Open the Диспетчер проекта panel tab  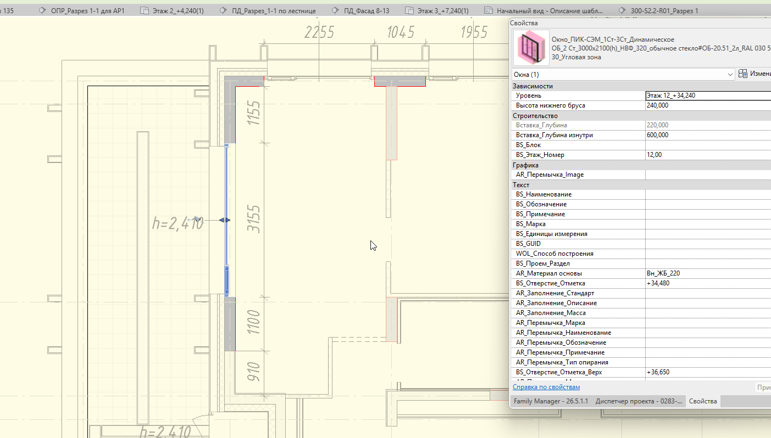(640, 401)
